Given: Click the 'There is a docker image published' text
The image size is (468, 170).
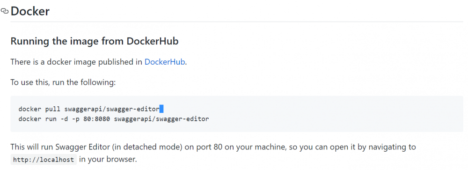Looking at the screenshot, I should click(73, 62).
